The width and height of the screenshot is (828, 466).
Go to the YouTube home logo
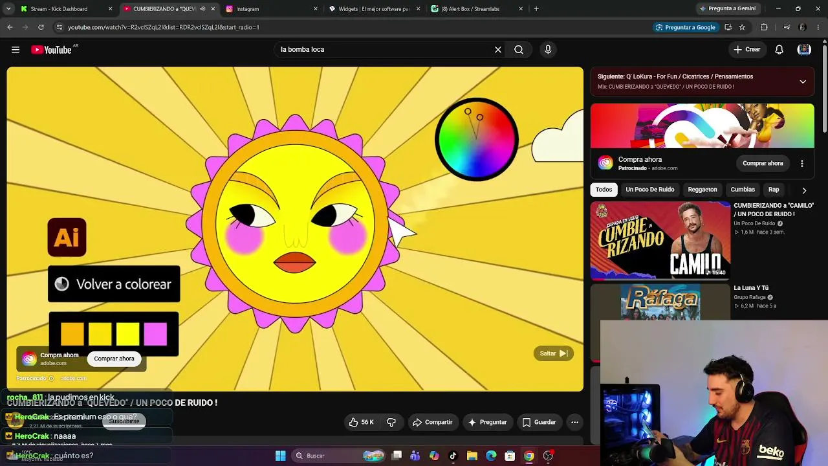click(51, 50)
